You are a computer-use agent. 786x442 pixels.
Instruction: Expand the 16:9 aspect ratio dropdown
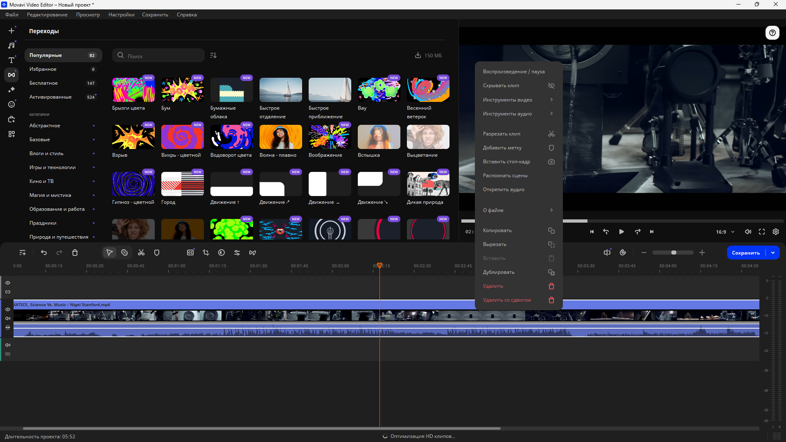click(x=725, y=232)
